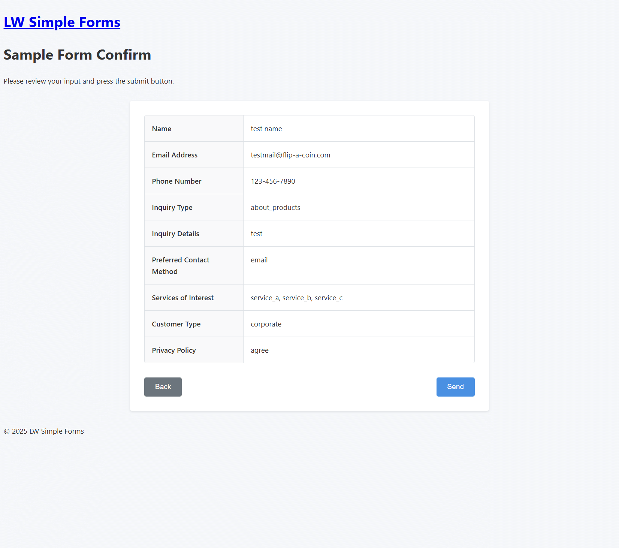
Task: Select the Phone Number label cell
Action: click(176, 181)
